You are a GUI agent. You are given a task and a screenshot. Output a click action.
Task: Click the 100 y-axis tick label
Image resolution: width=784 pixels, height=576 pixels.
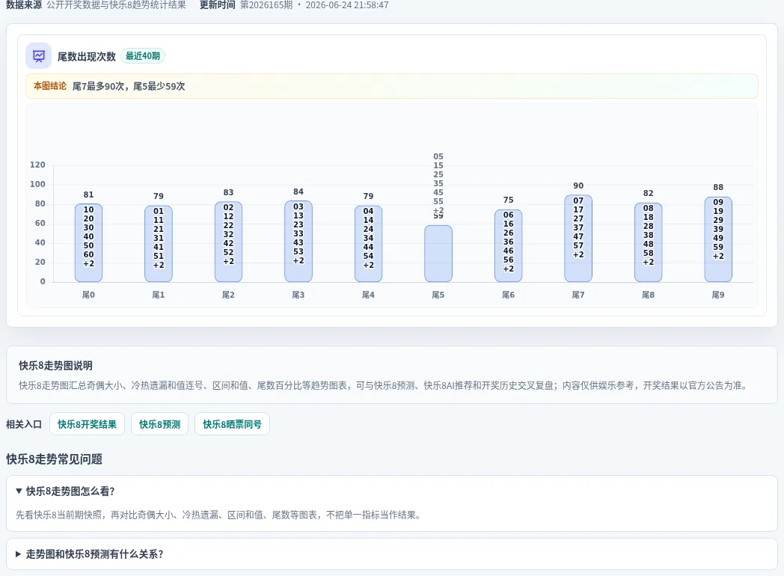coord(37,184)
